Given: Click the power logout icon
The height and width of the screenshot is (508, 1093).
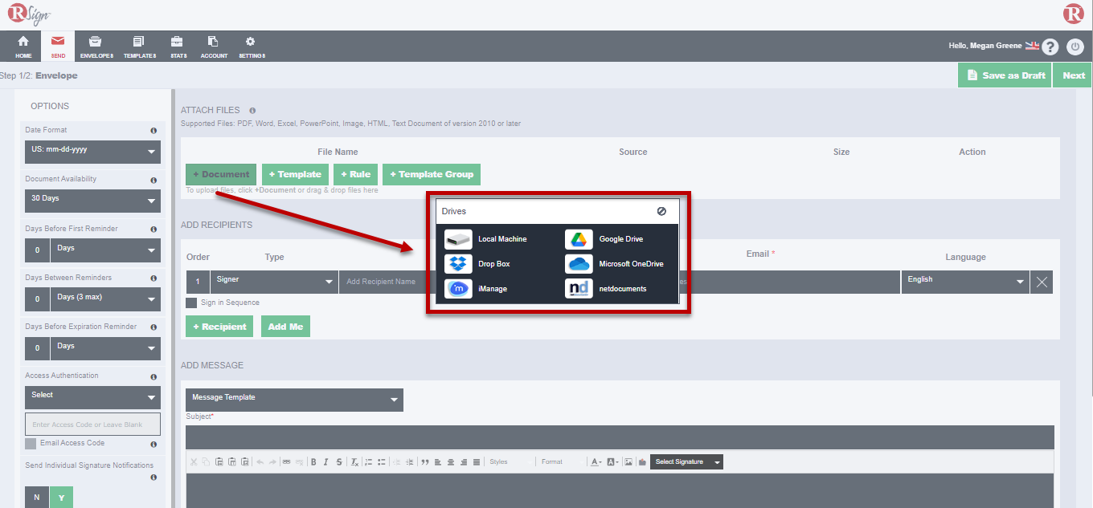Looking at the screenshot, I should pos(1075,47).
